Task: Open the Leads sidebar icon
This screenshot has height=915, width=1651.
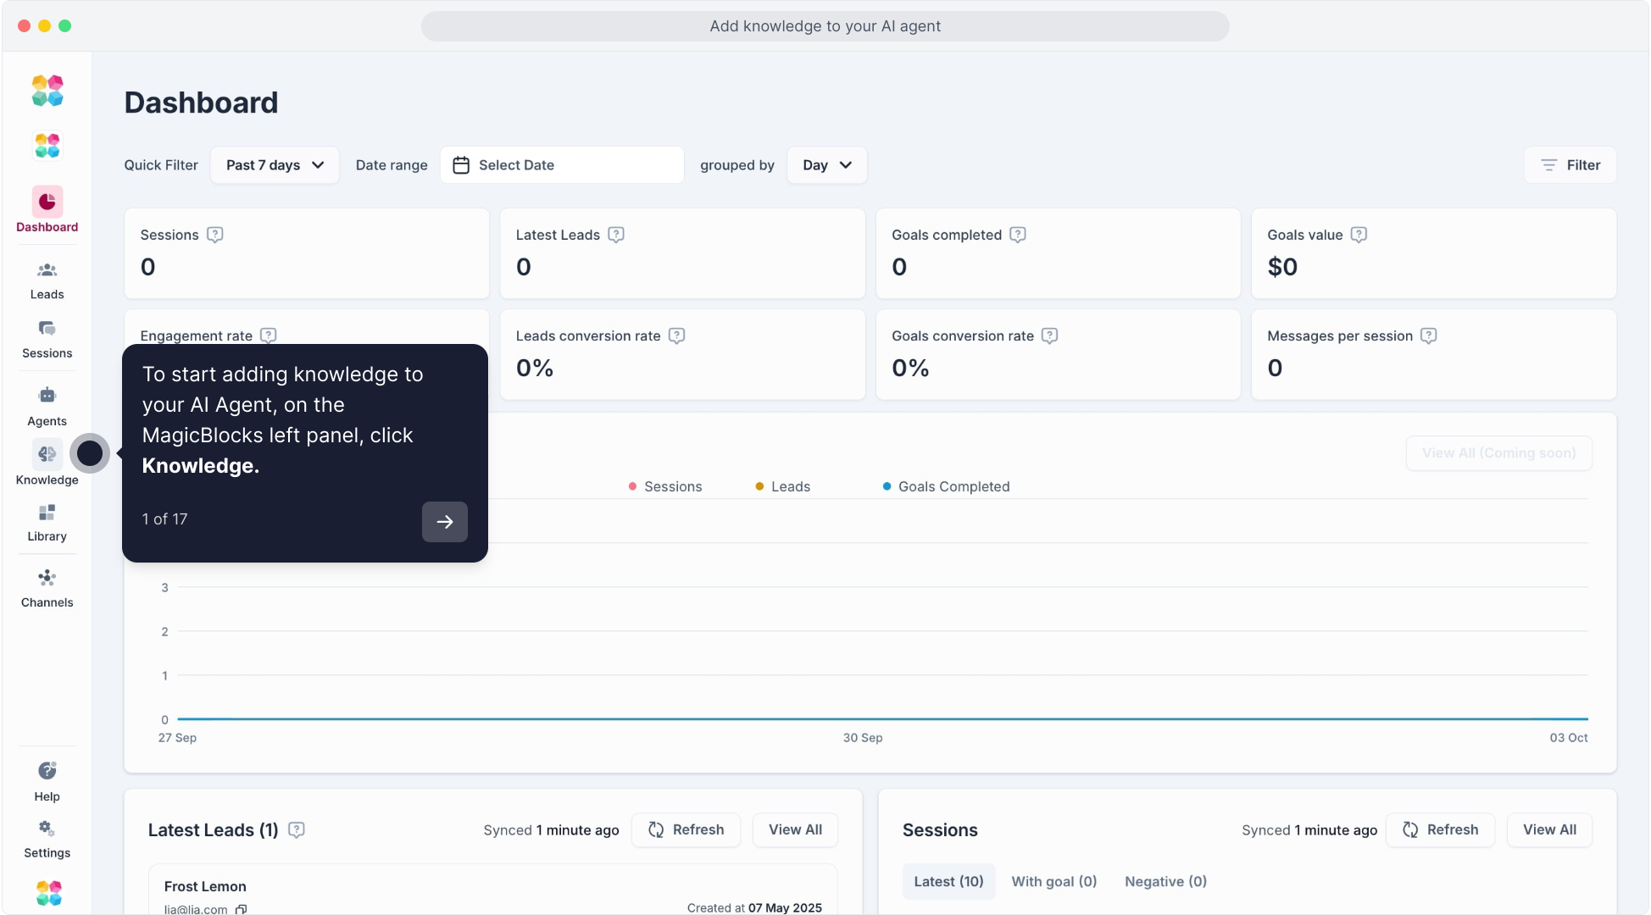Action: click(x=47, y=271)
